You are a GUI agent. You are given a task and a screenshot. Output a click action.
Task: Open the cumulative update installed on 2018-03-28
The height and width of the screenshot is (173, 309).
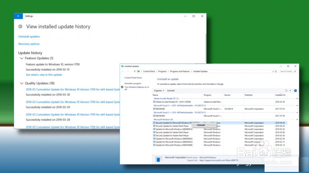[x=73, y=115]
